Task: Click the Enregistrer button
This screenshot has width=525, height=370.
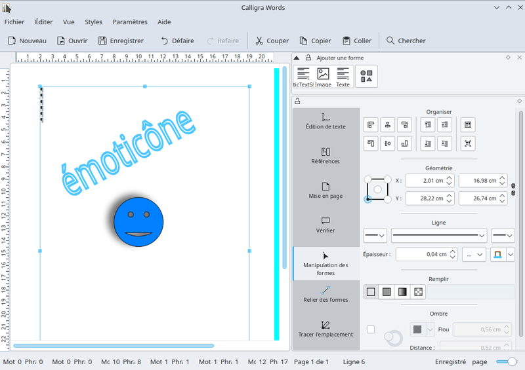Action: 121,41
